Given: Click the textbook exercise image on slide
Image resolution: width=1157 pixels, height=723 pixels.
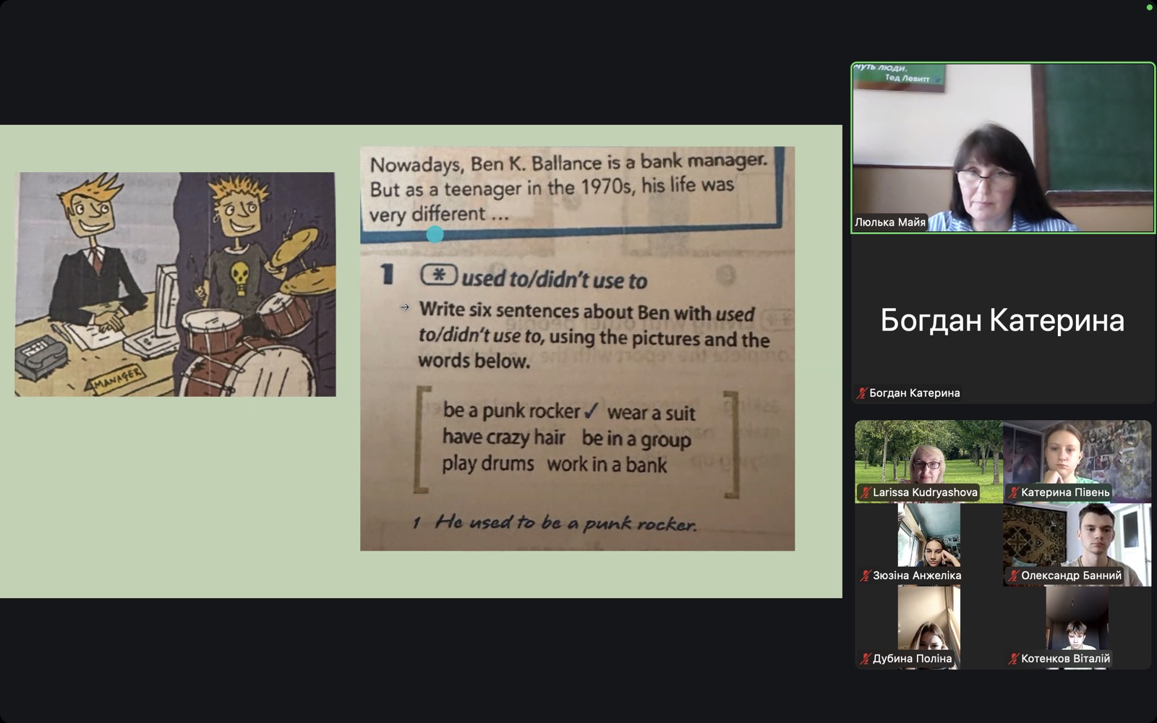Looking at the screenshot, I should [x=577, y=348].
